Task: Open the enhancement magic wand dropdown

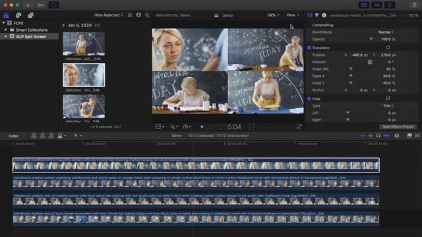Action: [174, 126]
